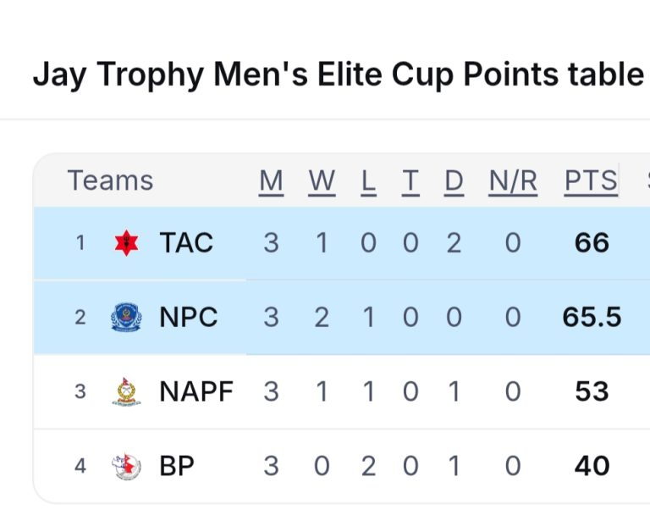Screen dimensions: 650x510
Task: Click the BP team logo icon
Action: pyautogui.click(x=126, y=466)
